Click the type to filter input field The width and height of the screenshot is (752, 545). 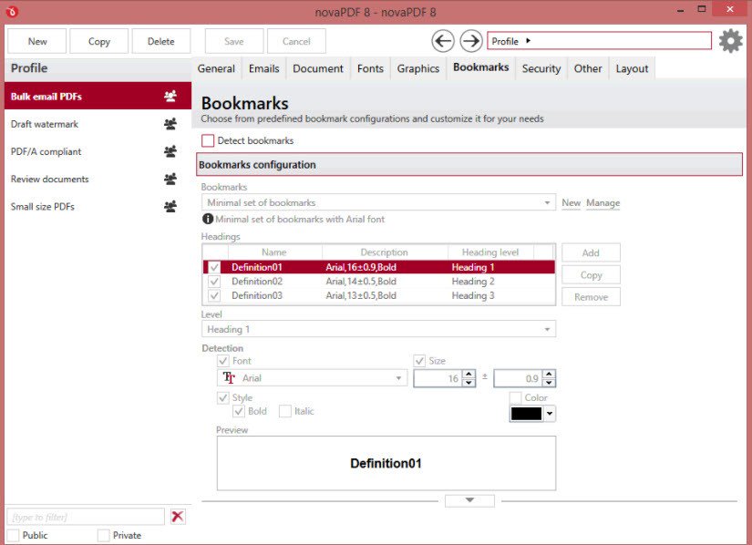(x=86, y=517)
